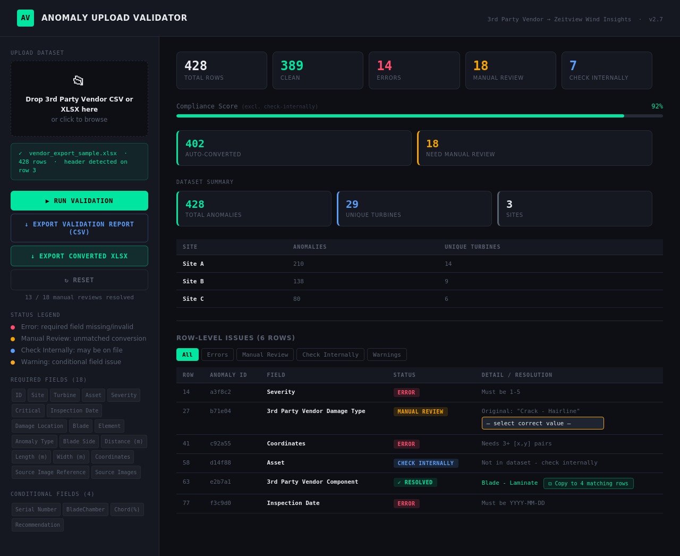Click the folder icon in the drop zone
This screenshot has width=680, height=556.
[x=79, y=80]
